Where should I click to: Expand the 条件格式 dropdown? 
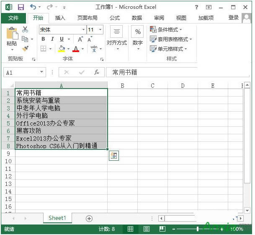(x=170, y=29)
